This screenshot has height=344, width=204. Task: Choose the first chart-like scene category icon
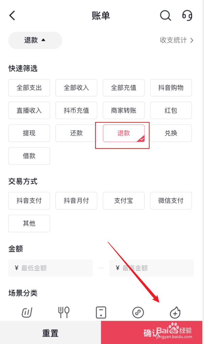tap(27, 312)
